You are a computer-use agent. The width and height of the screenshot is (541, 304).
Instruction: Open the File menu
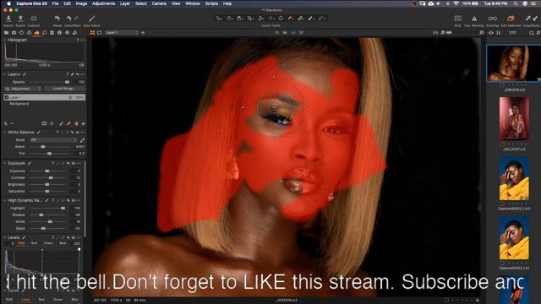[55, 3]
